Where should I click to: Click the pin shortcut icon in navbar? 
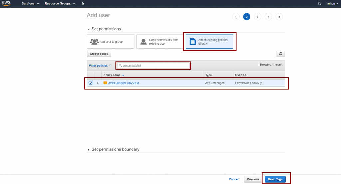(83, 4)
